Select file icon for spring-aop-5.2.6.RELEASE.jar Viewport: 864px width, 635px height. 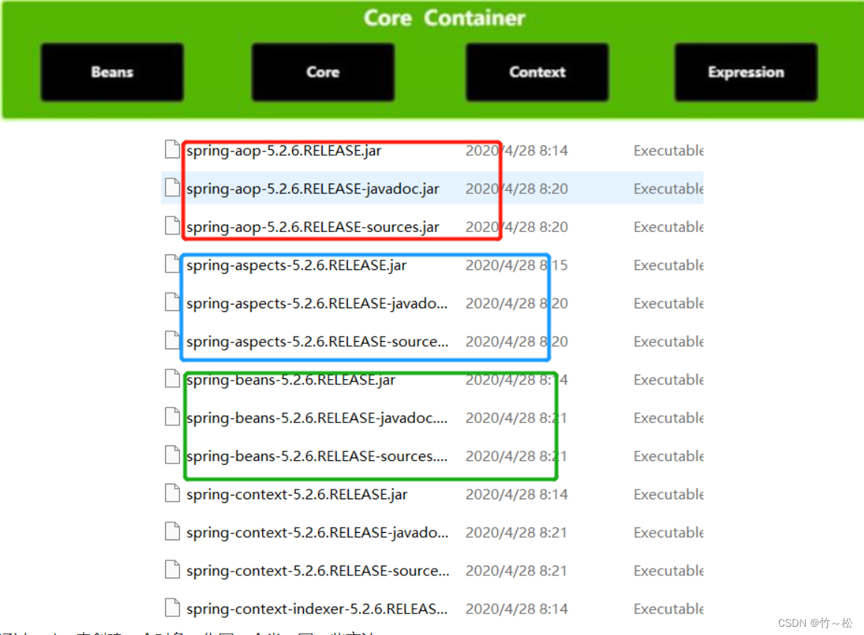pyautogui.click(x=173, y=149)
